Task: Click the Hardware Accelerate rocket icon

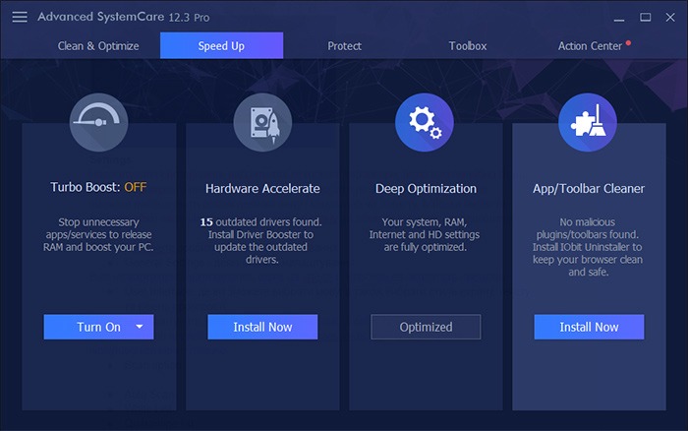Action: [262, 122]
